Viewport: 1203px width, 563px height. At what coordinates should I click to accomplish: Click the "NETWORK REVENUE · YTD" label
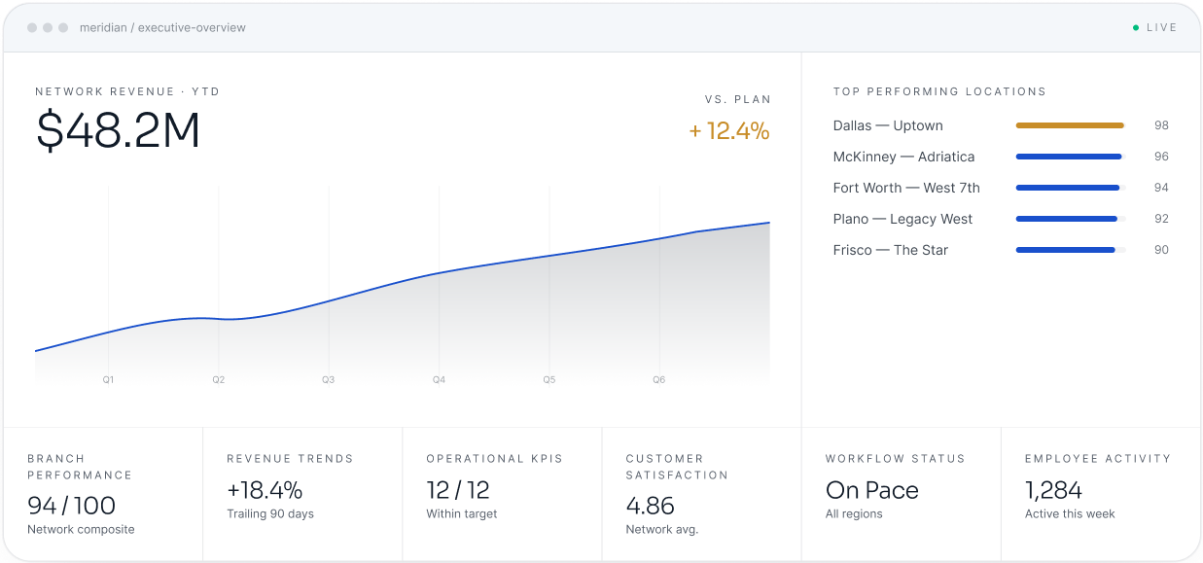(127, 91)
